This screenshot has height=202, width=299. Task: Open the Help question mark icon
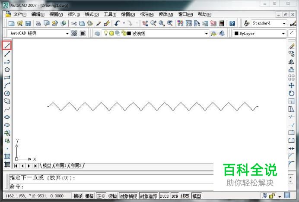(232, 23)
